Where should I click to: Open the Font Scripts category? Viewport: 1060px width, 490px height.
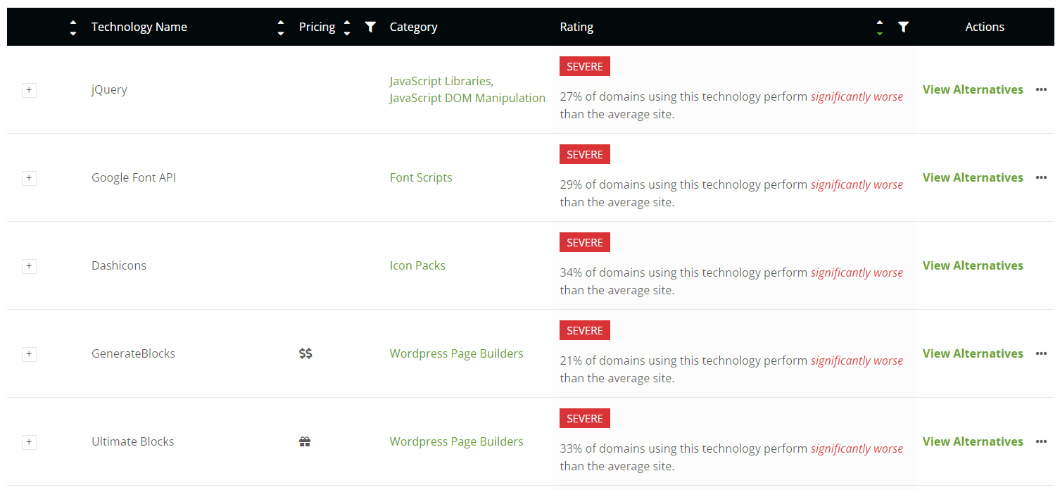421,177
